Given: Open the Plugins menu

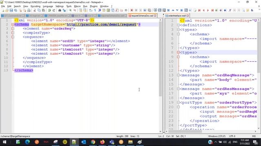Looking at the screenshot, I should pos(93,6).
